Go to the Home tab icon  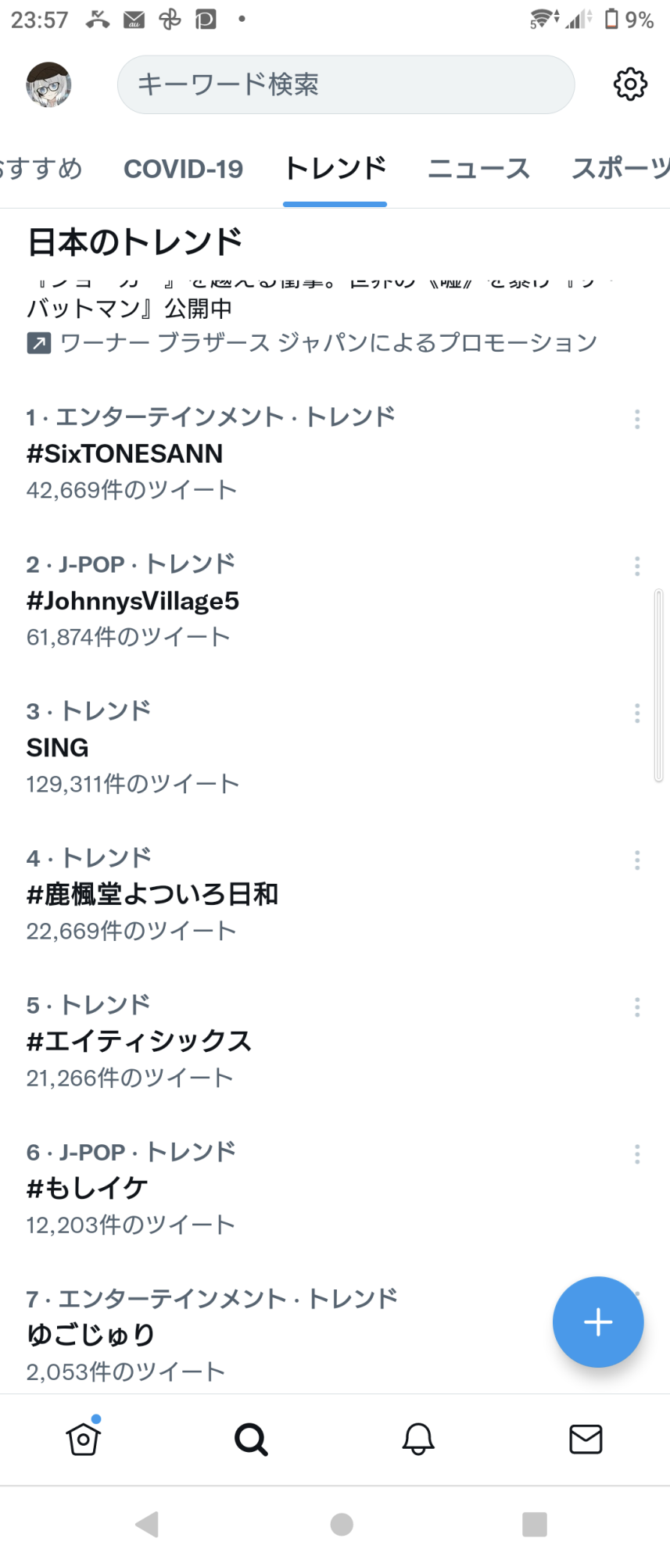[x=84, y=1439]
